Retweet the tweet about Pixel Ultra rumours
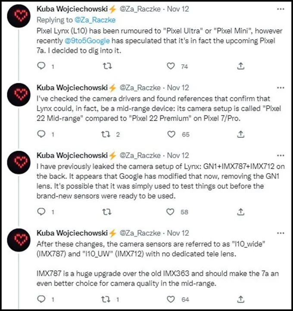The height and width of the screenshot is (311, 293). [x=107, y=66]
